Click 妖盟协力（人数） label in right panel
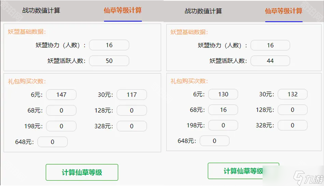Viewport: 324px width, 186px height. point(222,45)
